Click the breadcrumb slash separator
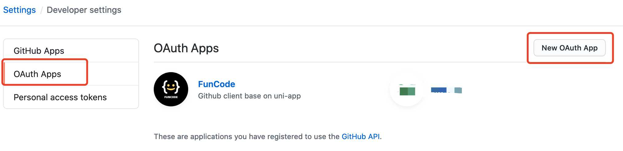Viewport: 623px width, 151px height. click(41, 10)
